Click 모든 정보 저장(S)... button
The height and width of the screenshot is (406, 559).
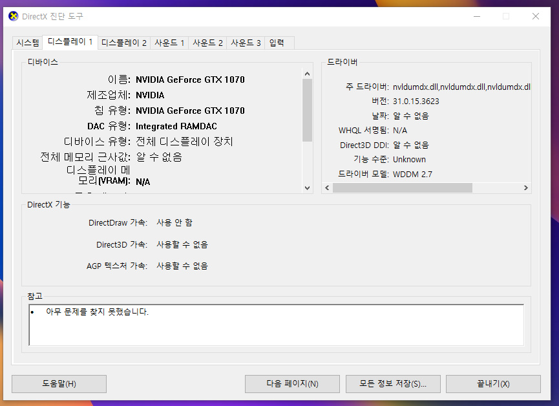[x=393, y=384]
